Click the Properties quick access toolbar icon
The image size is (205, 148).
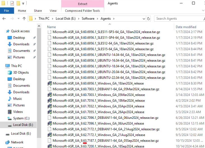(x=12, y=3)
